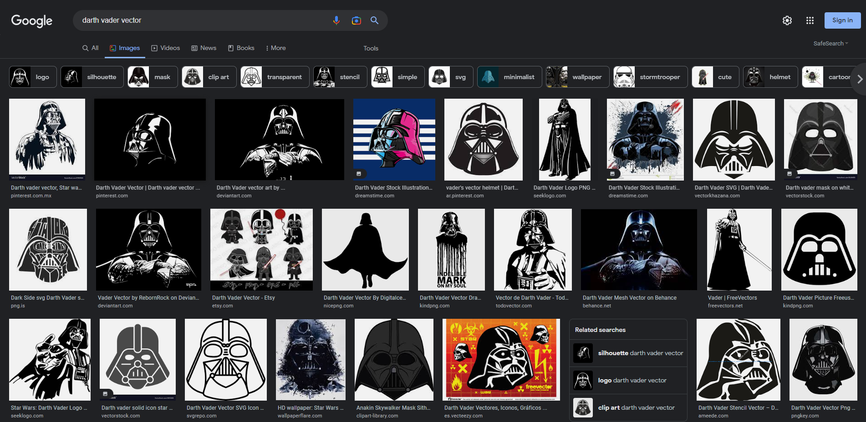The width and height of the screenshot is (866, 422).
Task: Select the 'mask' filter chip
Action: [x=153, y=77]
